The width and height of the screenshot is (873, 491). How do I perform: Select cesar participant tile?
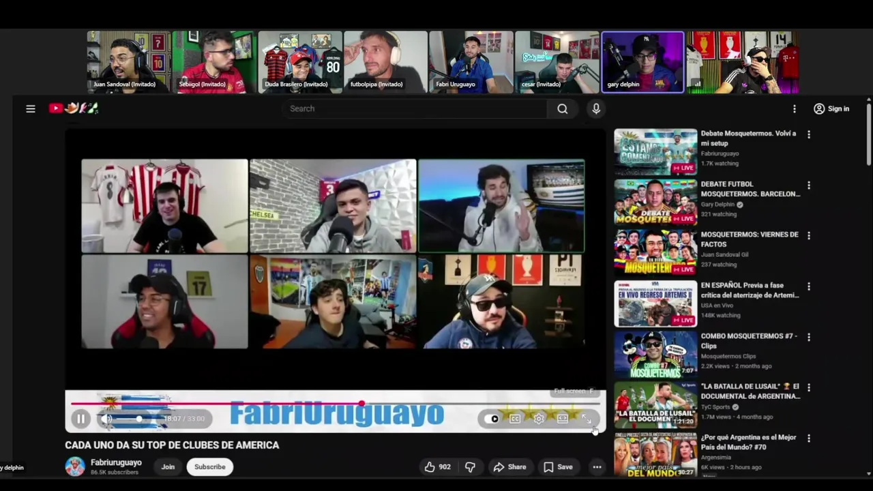point(557,61)
